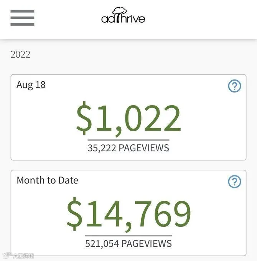The image size is (257, 261).
Task: Select the 2022 year label
Action: tap(20, 54)
